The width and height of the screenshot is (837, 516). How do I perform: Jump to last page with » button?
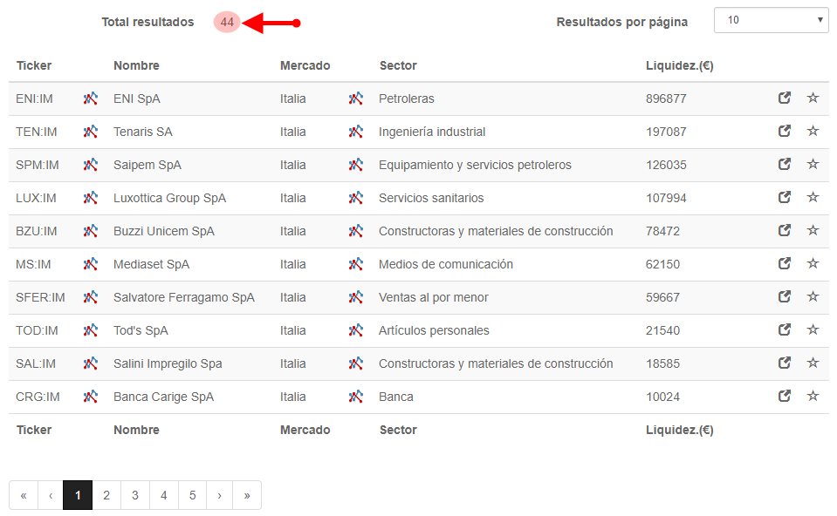[x=247, y=495]
